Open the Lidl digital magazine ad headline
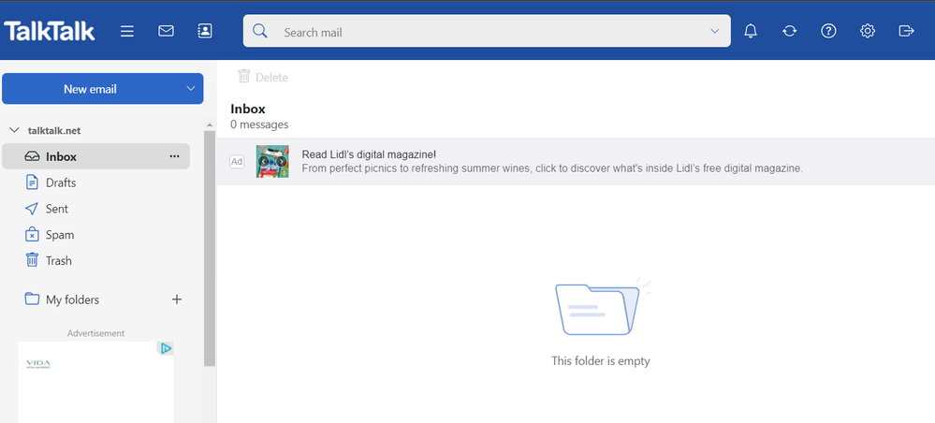This screenshot has width=935, height=423. click(x=369, y=154)
